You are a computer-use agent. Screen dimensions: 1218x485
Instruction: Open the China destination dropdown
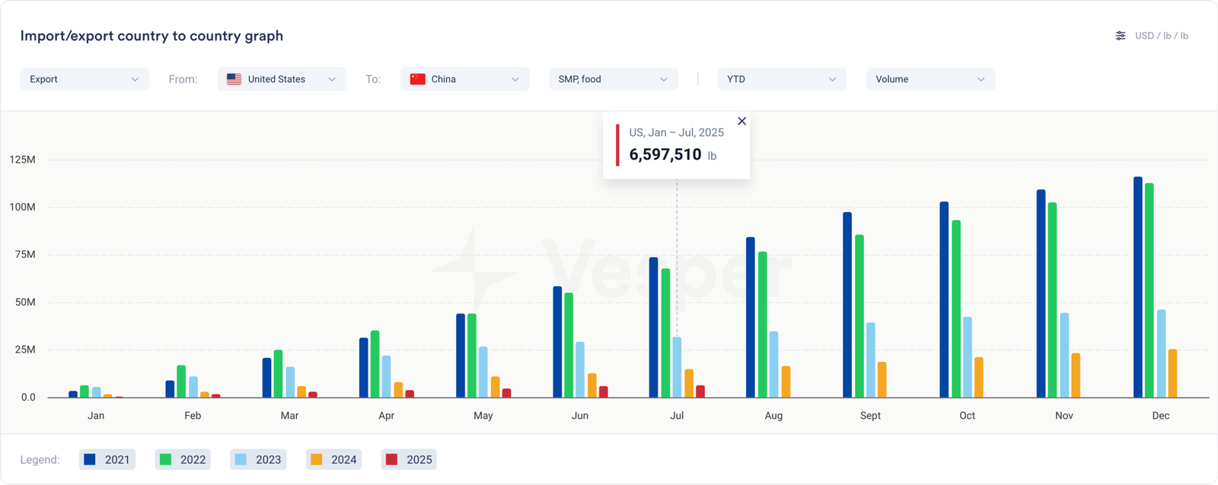[x=464, y=79]
